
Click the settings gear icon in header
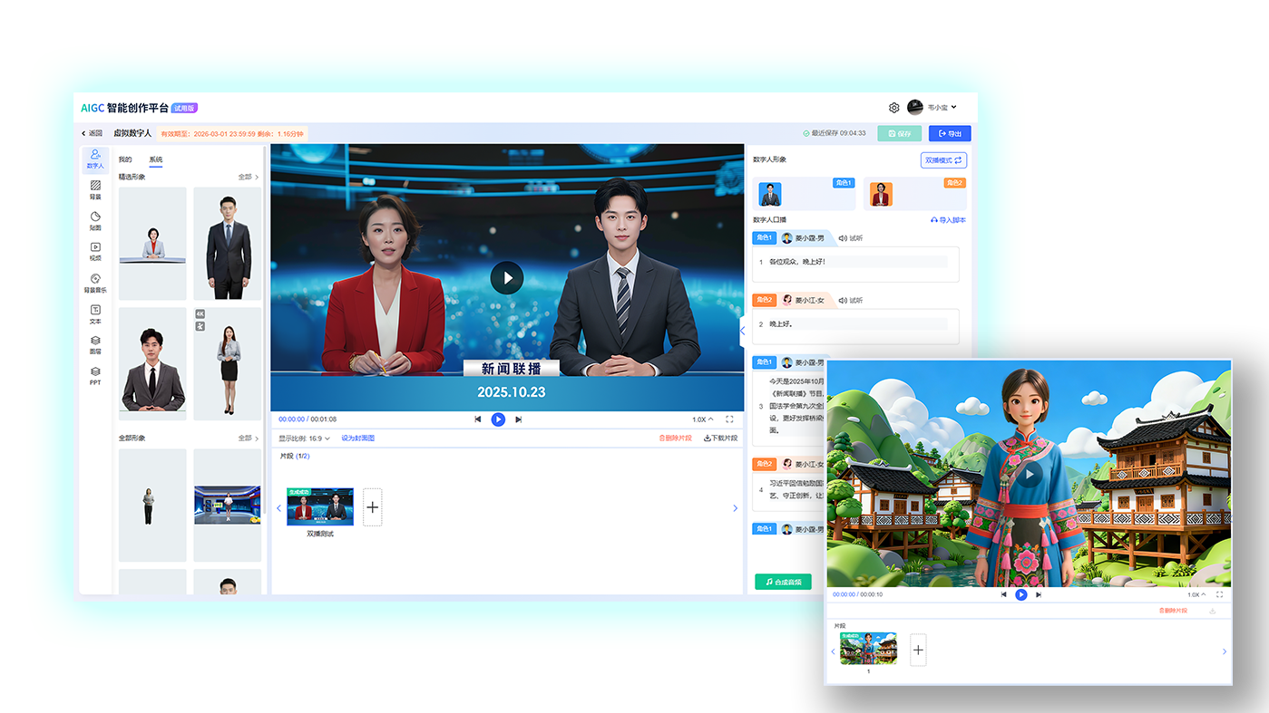click(x=893, y=108)
